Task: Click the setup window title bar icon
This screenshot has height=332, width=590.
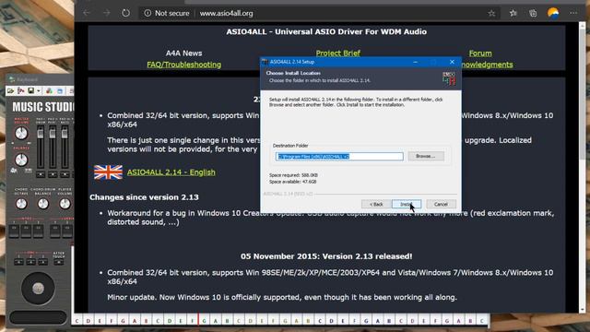Action: 265,62
